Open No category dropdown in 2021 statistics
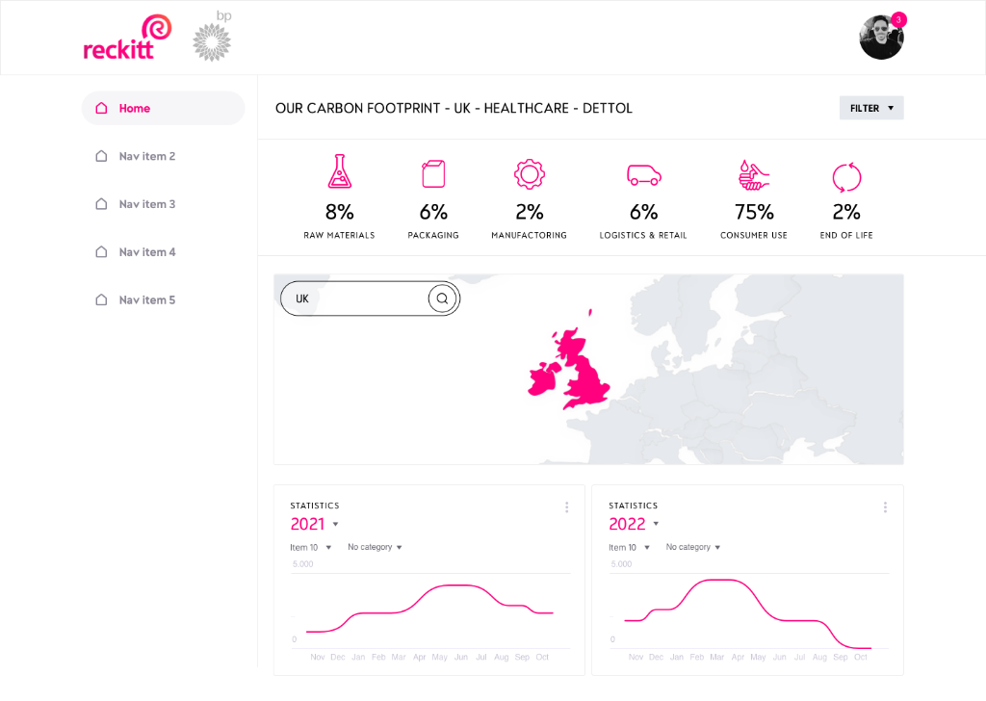 click(375, 547)
